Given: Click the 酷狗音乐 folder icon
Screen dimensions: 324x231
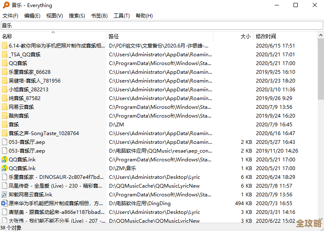Looking at the screenshot, I should [5, 116].
